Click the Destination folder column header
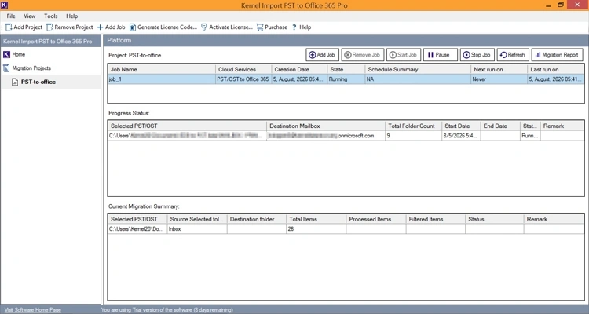This screenshot has height=314, width=589. (257, 219)
